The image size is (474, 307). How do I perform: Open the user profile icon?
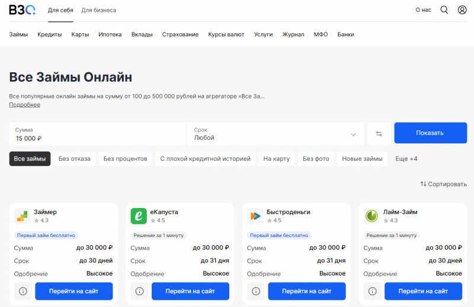pyautogui.click(x=462, y=10)
